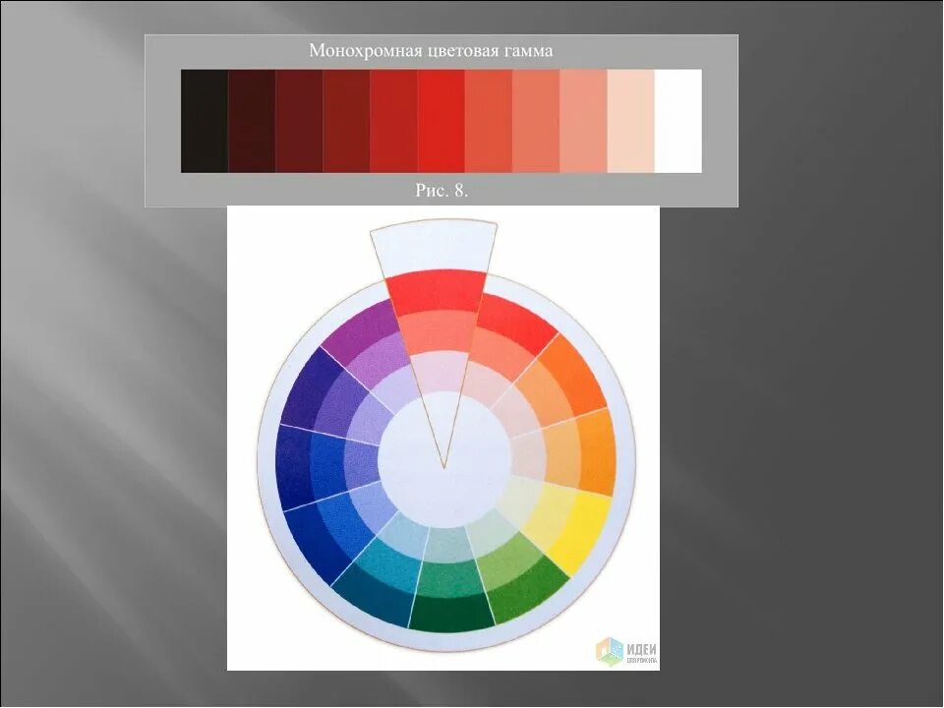This screenshot has width=944, height=708.
Task: Choose the palest pink inner segment inside wedge
Action: point(441,372)
